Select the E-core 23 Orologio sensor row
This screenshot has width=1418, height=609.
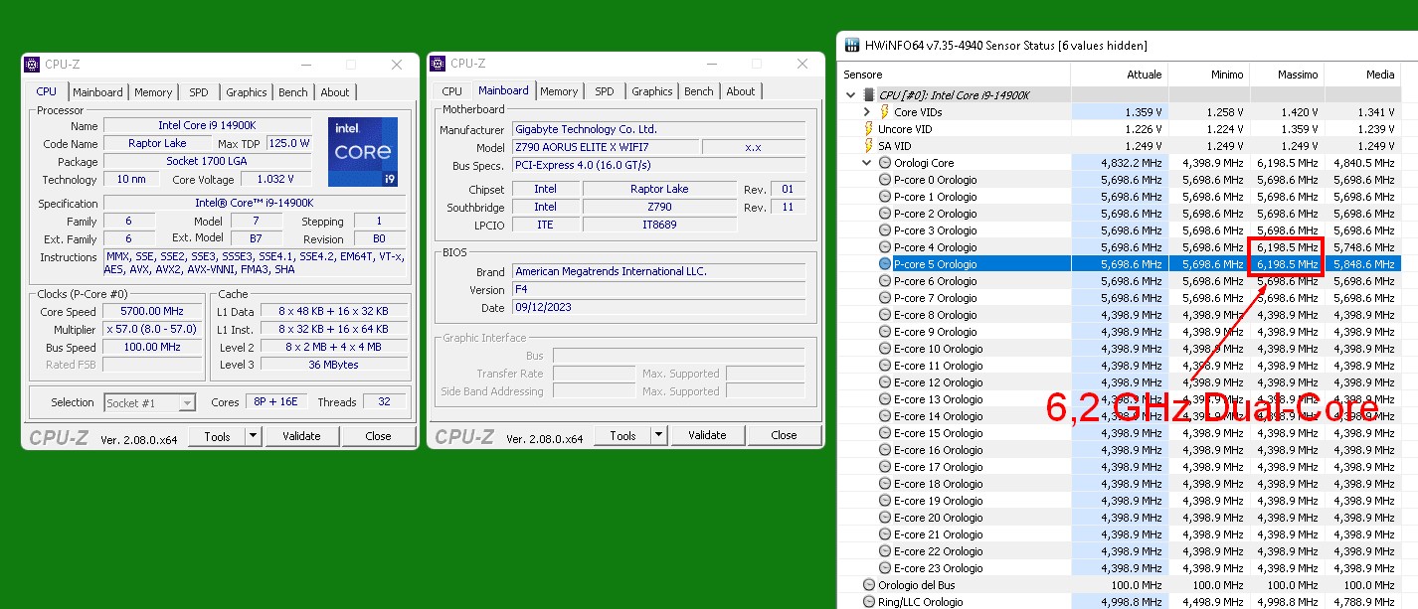click(937, 568)
